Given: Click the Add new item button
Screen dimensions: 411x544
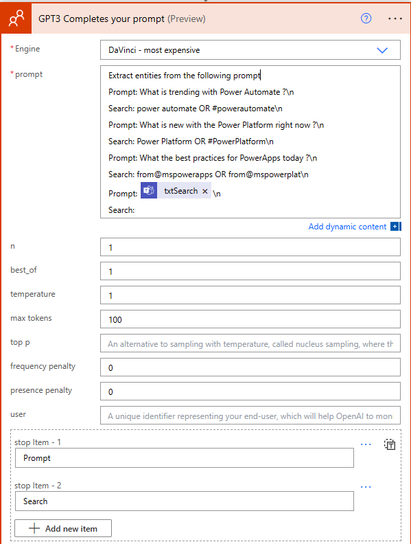Looking at the screenshot, I should click(63, 528).
